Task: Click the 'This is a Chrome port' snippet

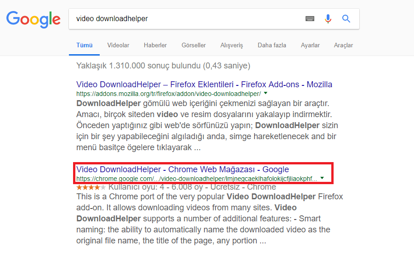Action: [x=210, y=219]
